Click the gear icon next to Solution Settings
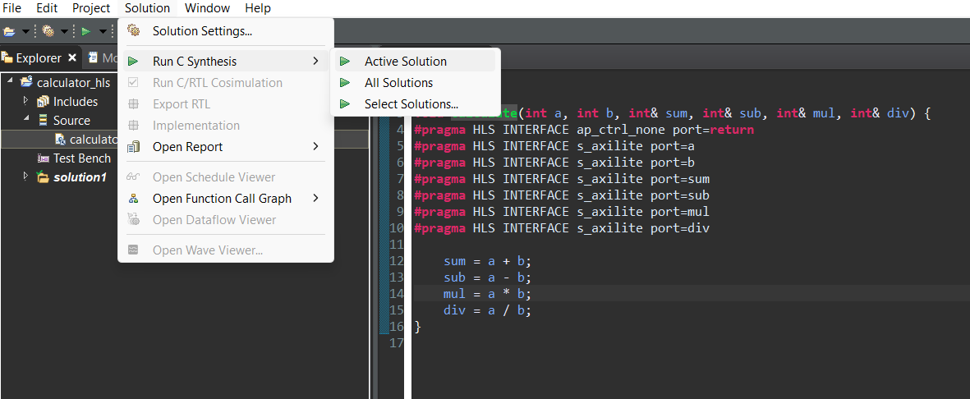This screenshot has width=970, height=399. coord(133,30)
